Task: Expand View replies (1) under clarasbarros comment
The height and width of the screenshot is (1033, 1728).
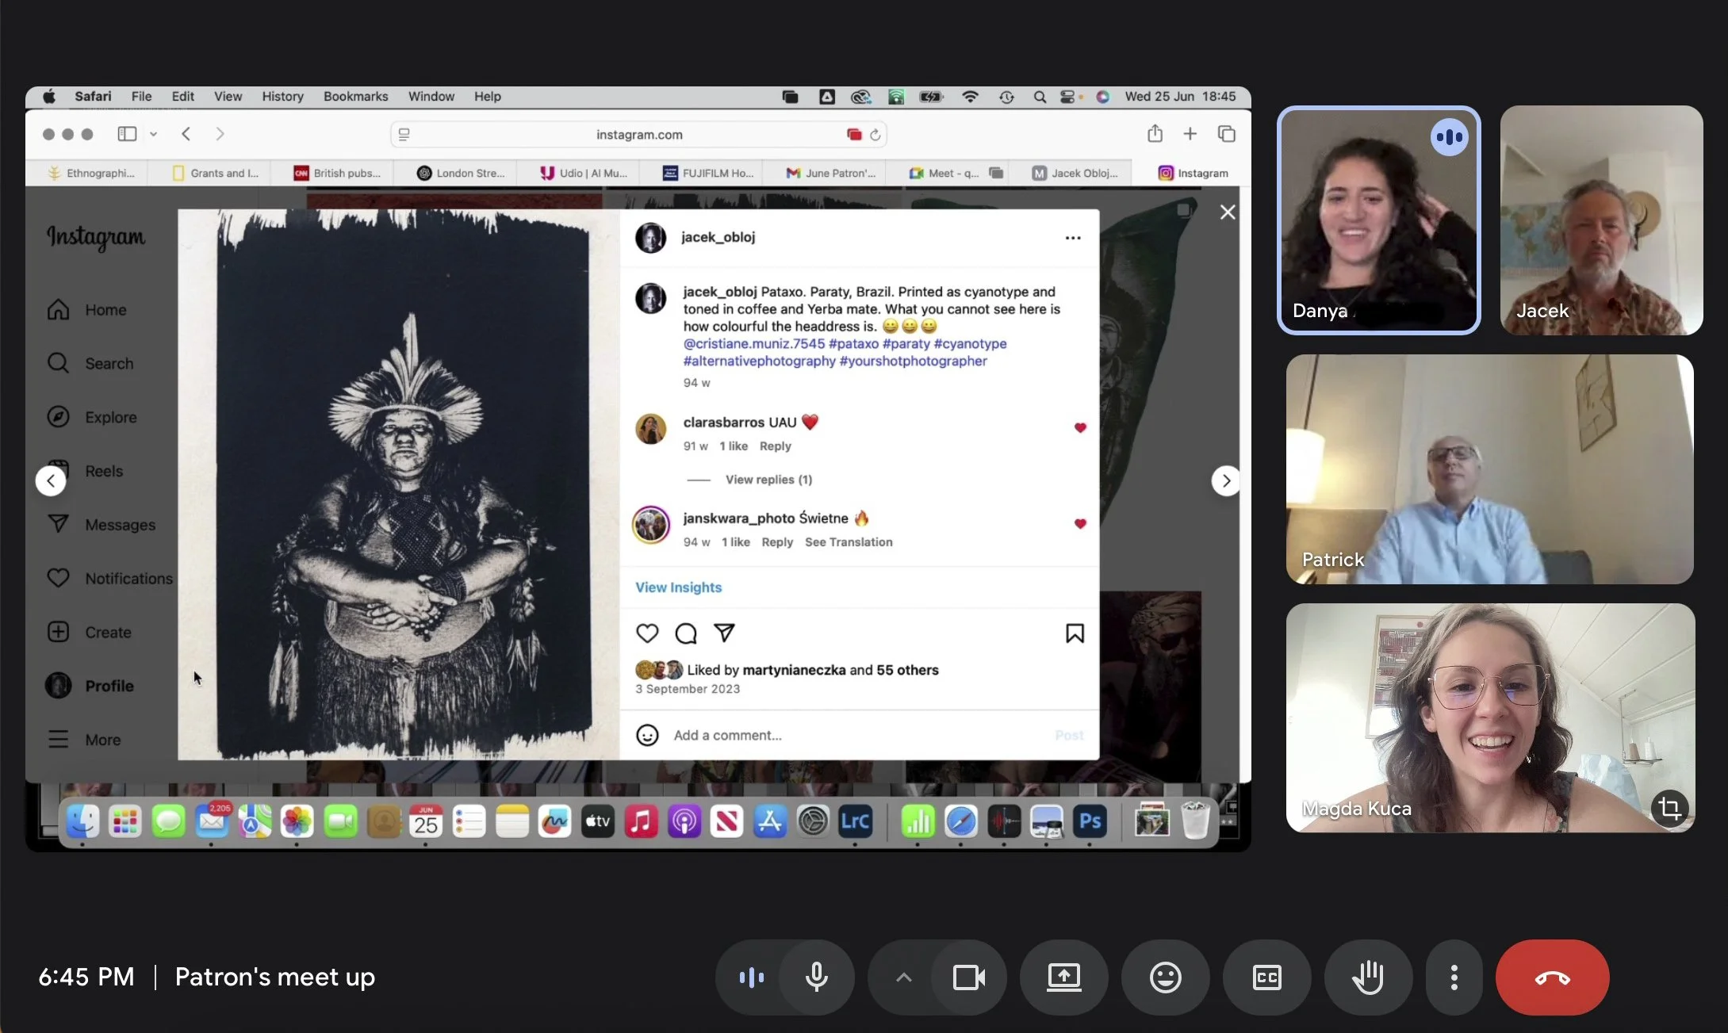Action: click(768, 480)
